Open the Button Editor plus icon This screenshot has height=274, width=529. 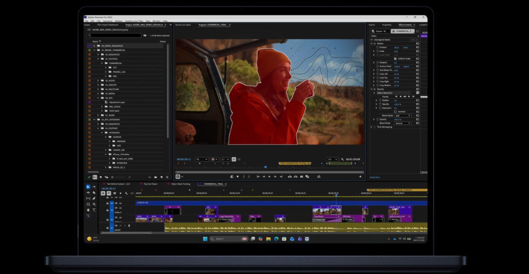coord(360,177)
